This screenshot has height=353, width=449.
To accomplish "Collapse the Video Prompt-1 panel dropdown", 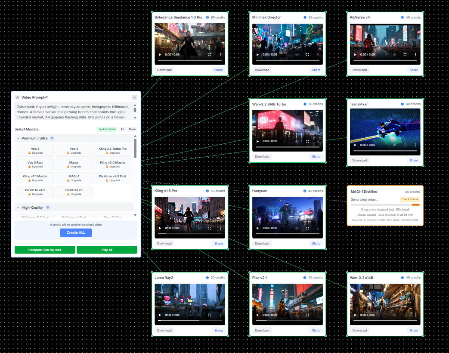I will (x=135, y=97).
